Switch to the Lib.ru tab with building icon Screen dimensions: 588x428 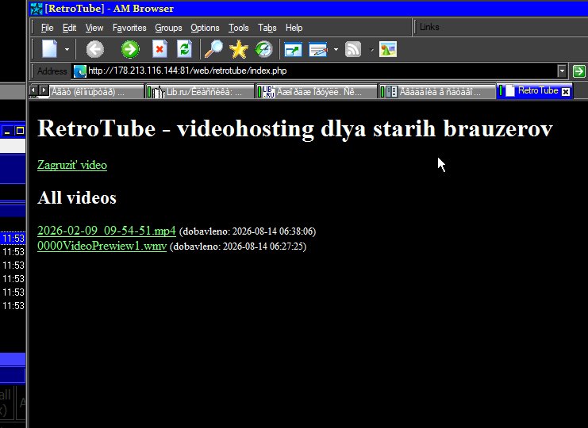[x=200, y=91]
